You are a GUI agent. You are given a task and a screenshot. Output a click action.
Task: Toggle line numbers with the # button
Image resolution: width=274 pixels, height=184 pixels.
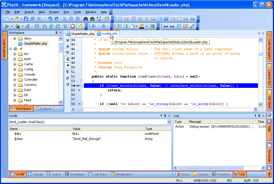pyautogui.click(x=68, y=66)
